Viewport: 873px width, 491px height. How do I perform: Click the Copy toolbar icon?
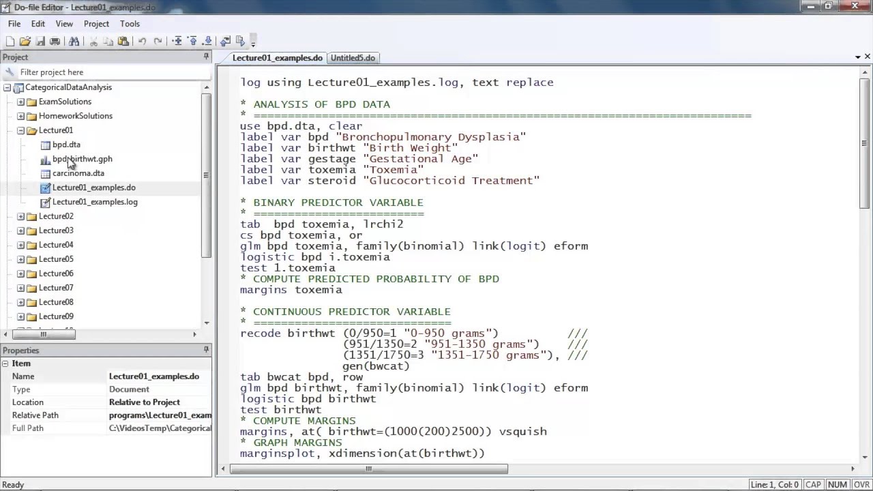[108, 42]
